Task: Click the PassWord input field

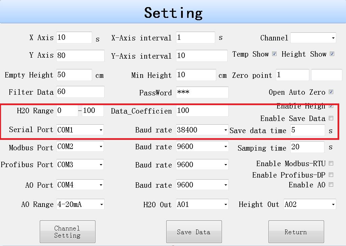Action: pyautogui.click(x=202, y=93)
